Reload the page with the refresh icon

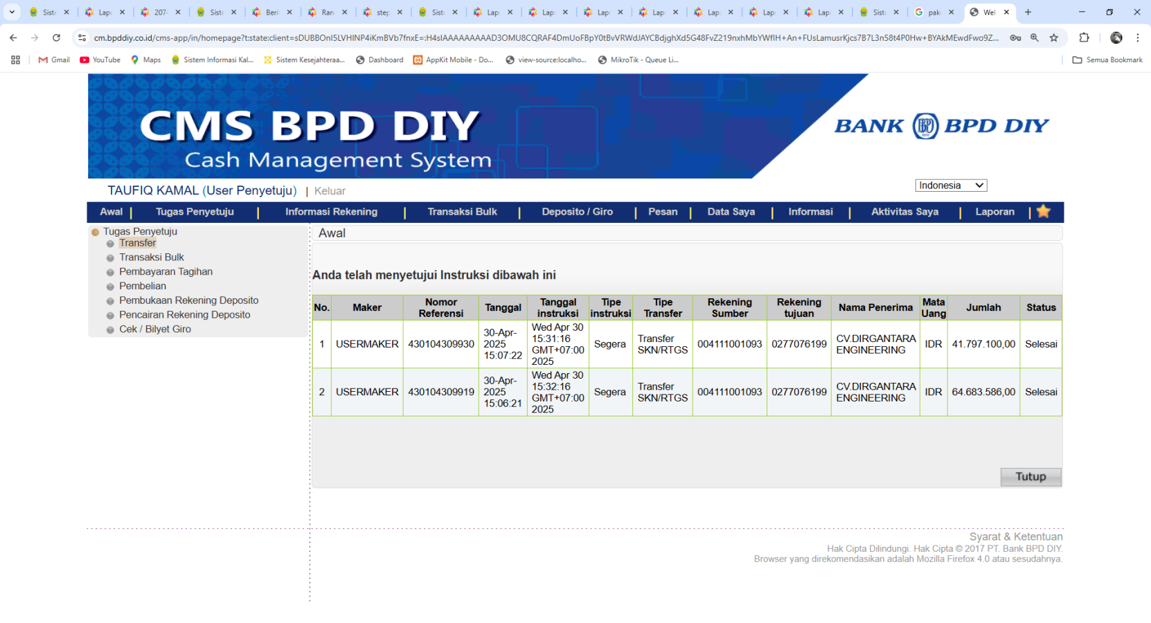[x=56, y=38]
